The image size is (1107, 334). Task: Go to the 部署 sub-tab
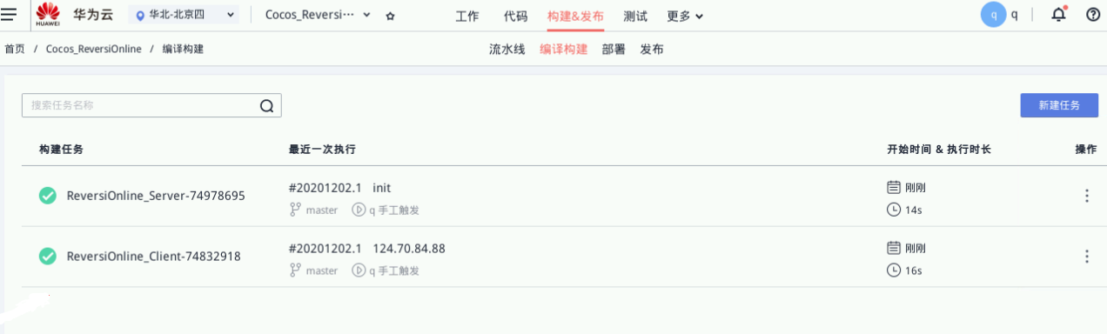point(614,50)
